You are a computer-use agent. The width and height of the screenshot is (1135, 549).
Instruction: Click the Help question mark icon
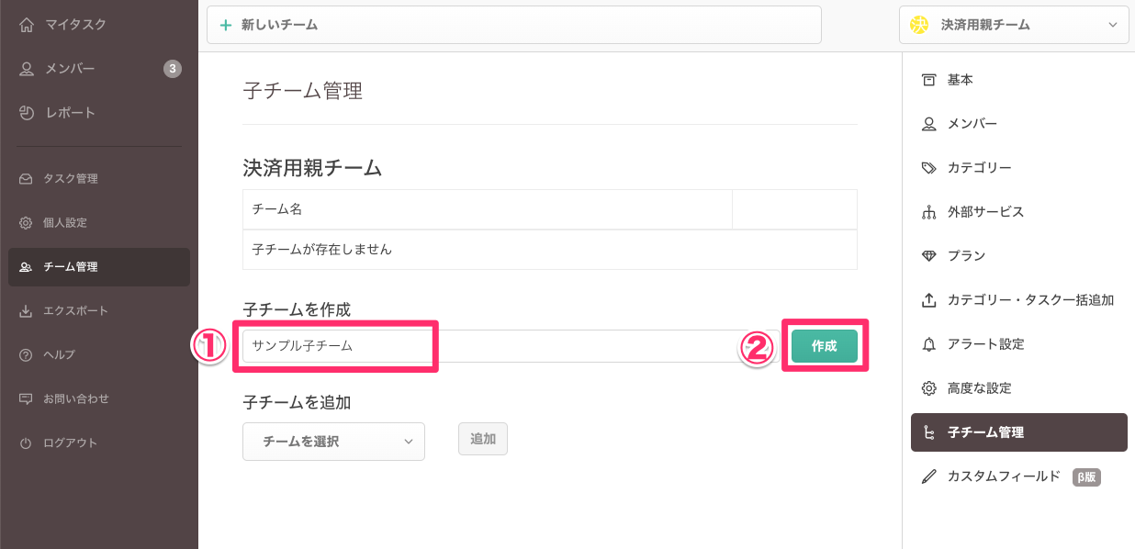point(26,355)
